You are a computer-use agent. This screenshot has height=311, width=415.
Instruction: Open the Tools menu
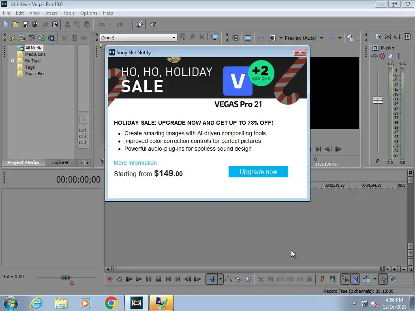[x=68, y=13]
